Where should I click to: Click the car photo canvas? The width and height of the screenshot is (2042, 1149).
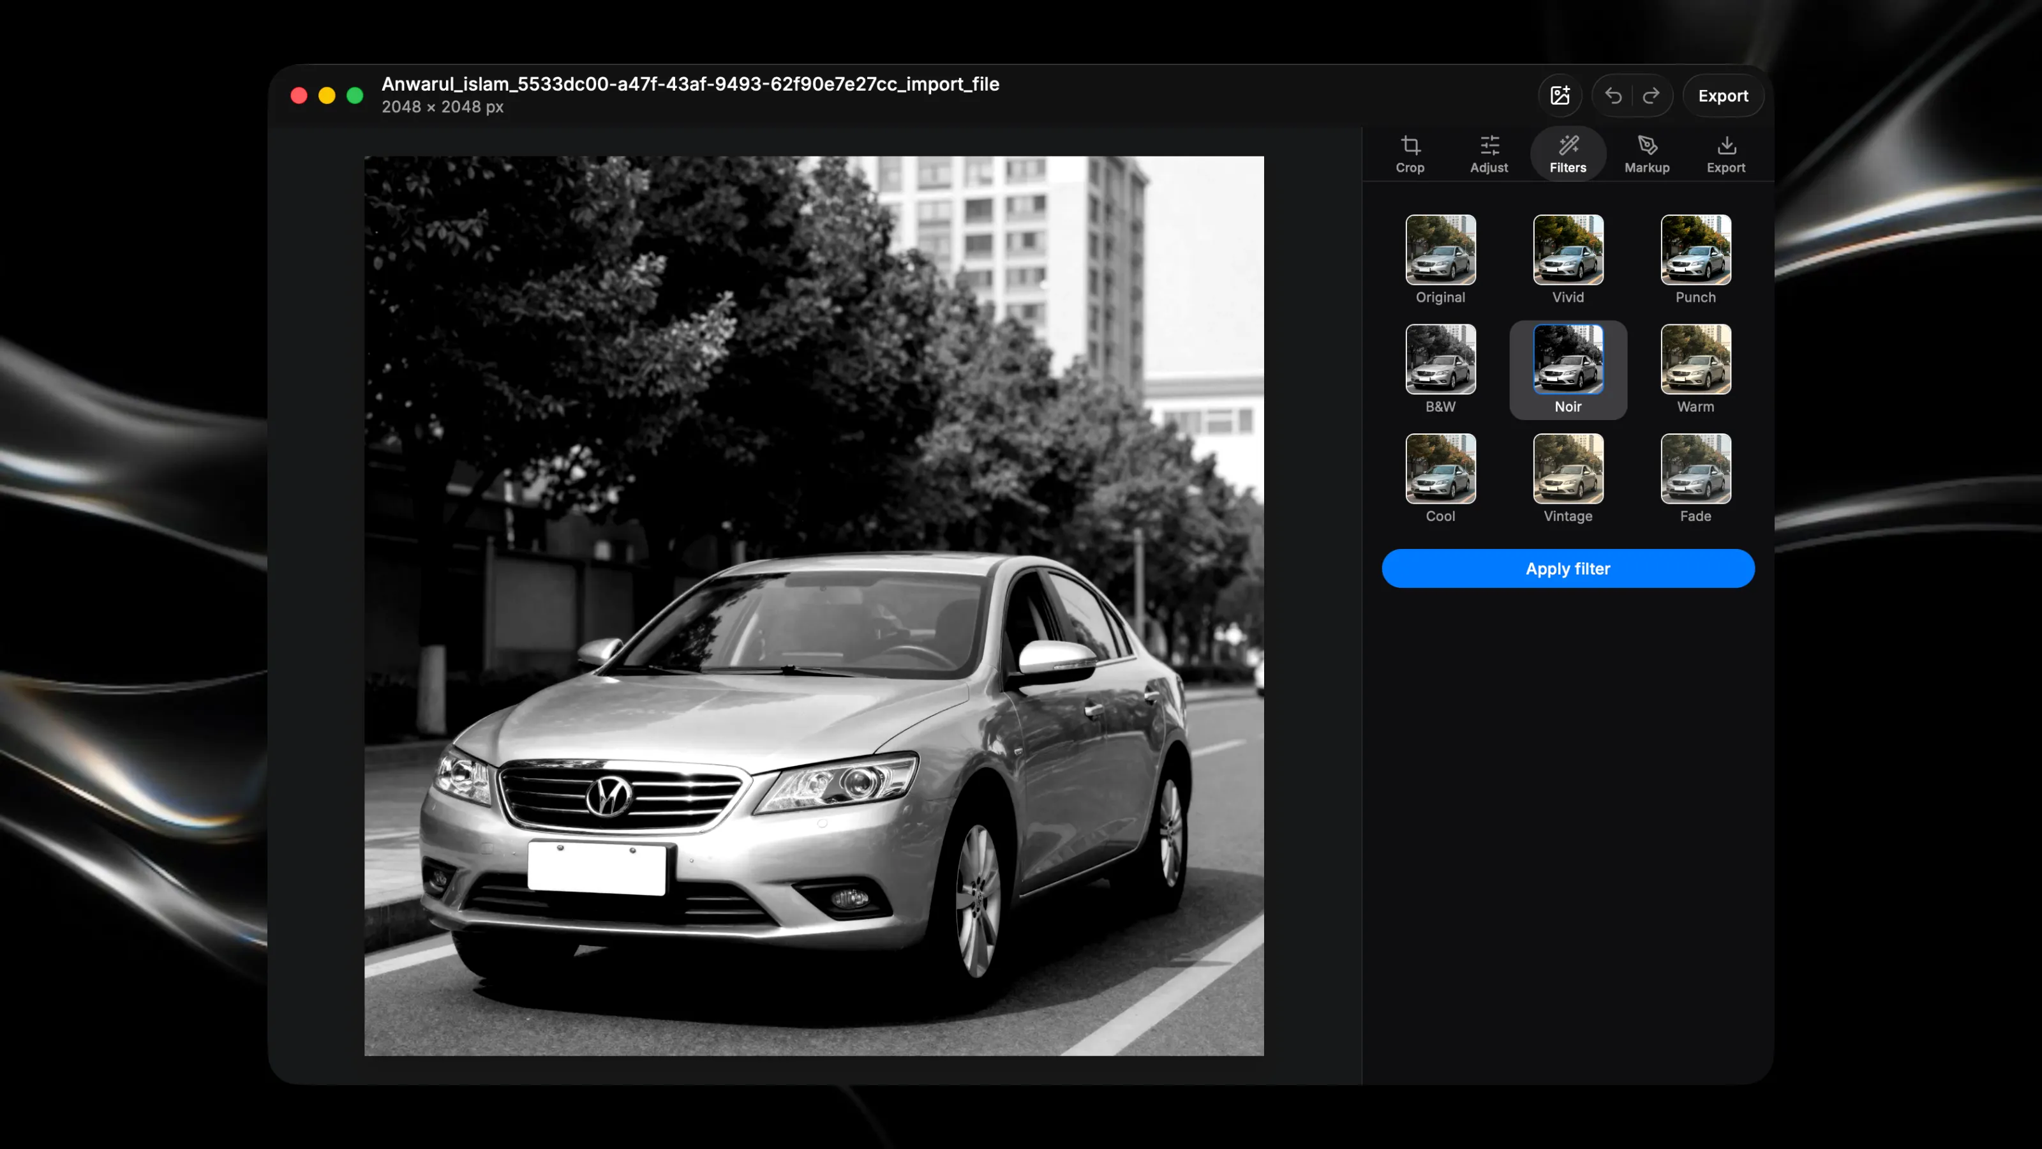[814, 606]
